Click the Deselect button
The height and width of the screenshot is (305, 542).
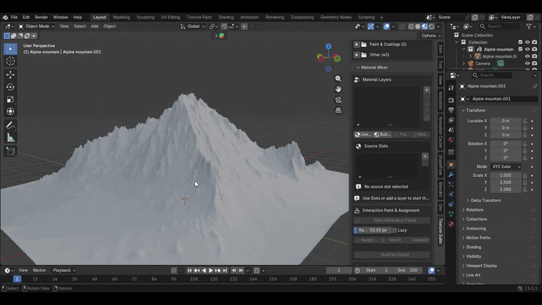click(x=420, y=240)
